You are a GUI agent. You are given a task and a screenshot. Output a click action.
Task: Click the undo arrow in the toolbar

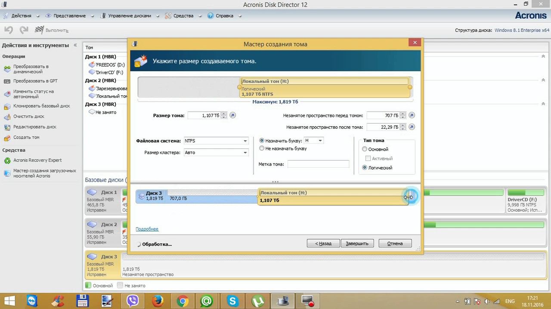[9, 30]
